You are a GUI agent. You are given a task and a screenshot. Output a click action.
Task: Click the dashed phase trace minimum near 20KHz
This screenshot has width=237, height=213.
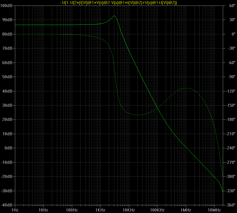tap(137, 115)
